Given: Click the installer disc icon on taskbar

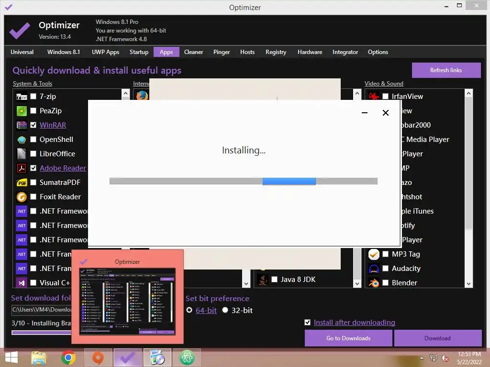Looking at the screenshot, I should pos(157,357).
